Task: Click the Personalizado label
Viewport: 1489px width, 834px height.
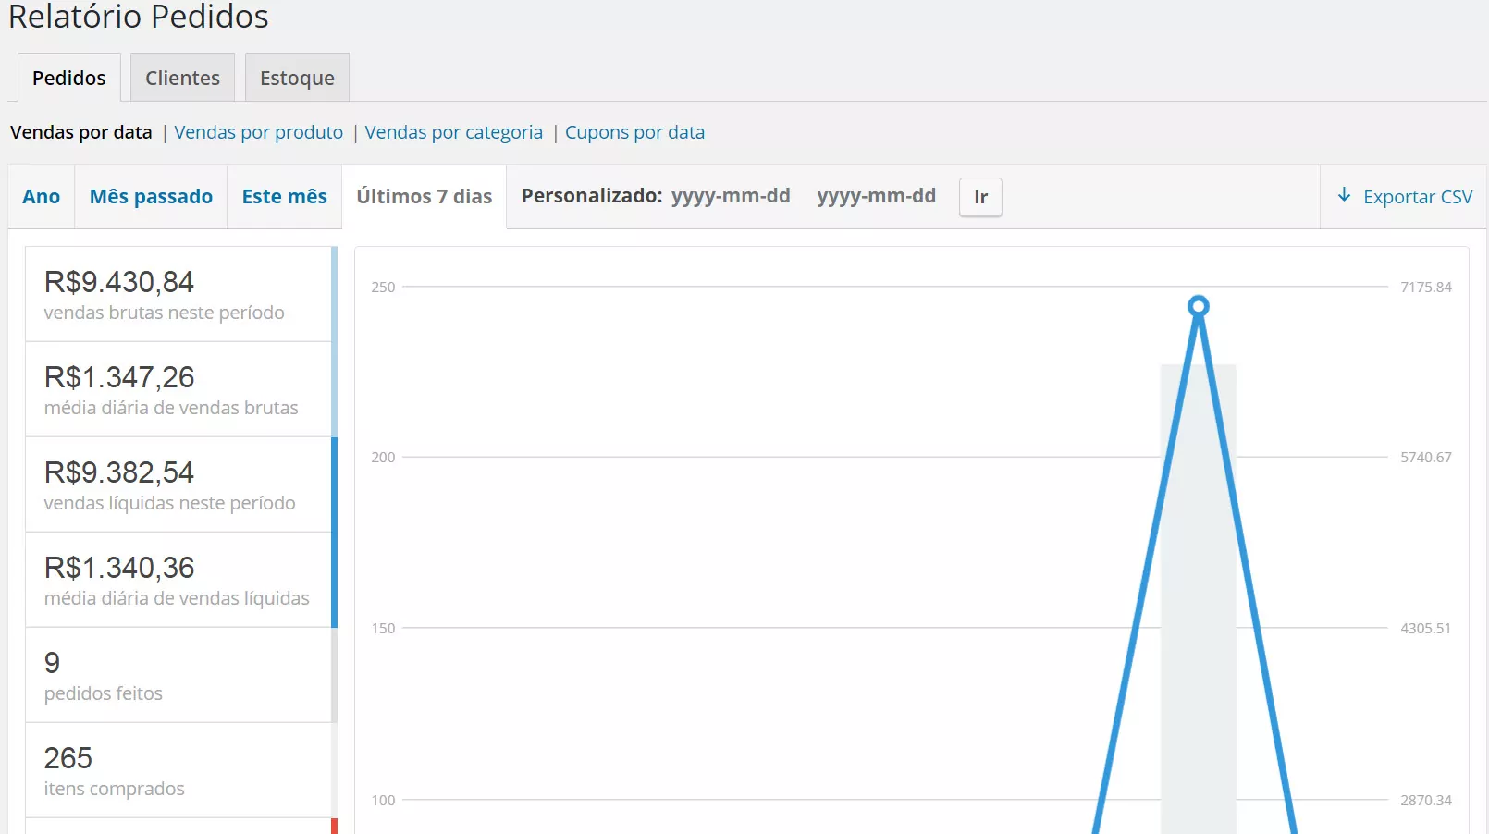Action: [592, 196]
